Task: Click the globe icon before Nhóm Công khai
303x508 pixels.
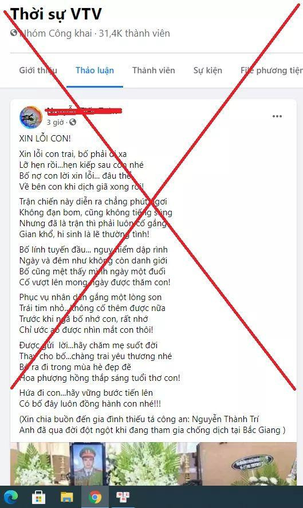Action: [14, 33]
